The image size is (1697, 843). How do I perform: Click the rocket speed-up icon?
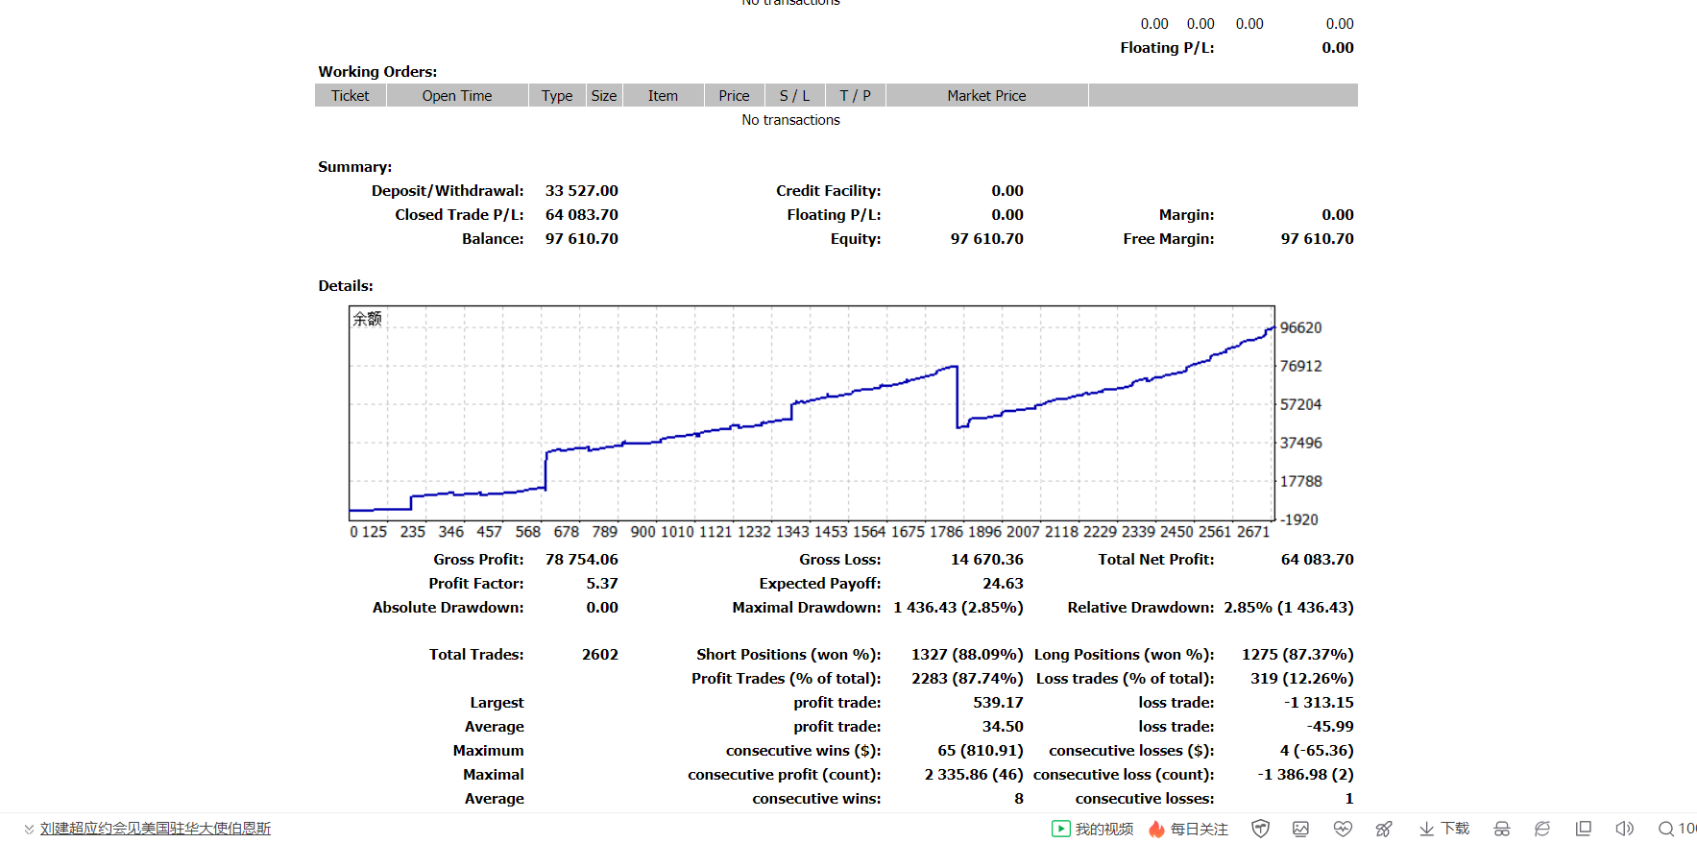(1384, 829)
